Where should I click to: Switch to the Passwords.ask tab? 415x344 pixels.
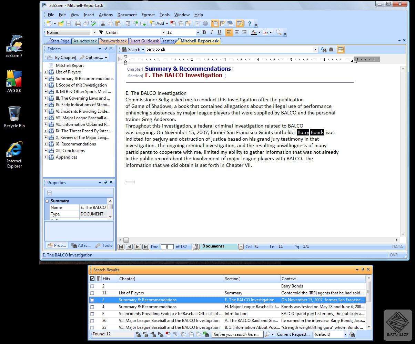(x=113, y=41)
